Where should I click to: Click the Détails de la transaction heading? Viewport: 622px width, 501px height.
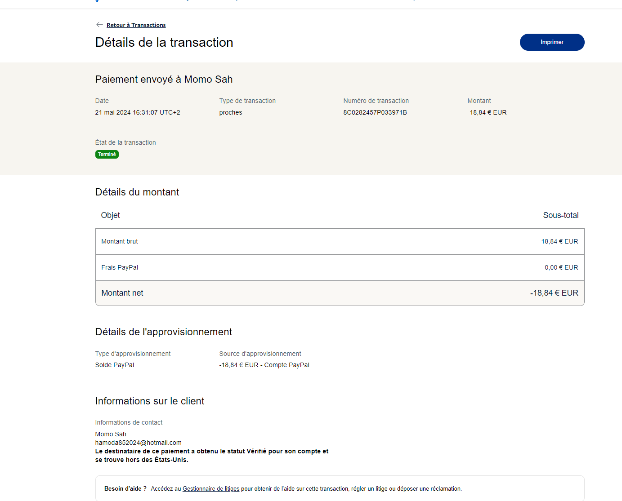(164, 43)
